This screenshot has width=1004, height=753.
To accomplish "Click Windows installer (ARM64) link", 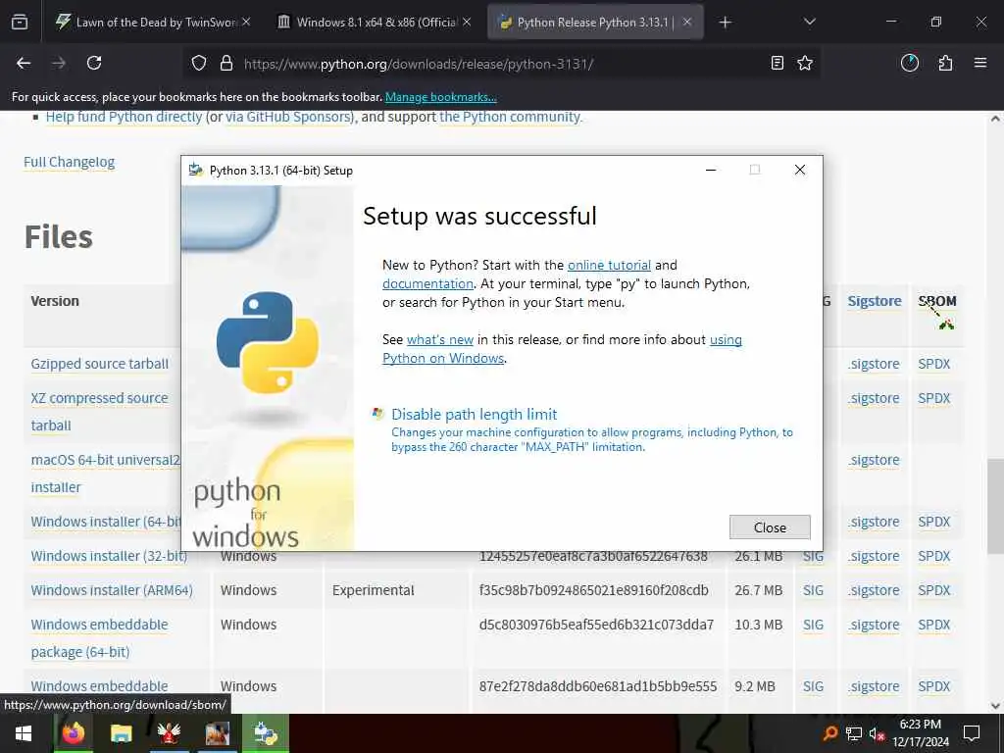I will click(112, 590).
